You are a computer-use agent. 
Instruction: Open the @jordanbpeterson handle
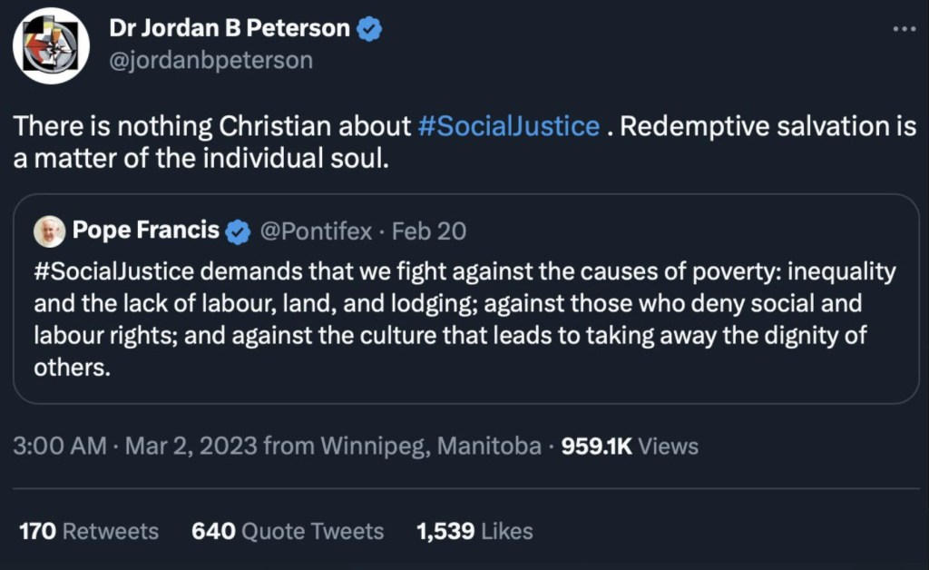click(210, 60)
